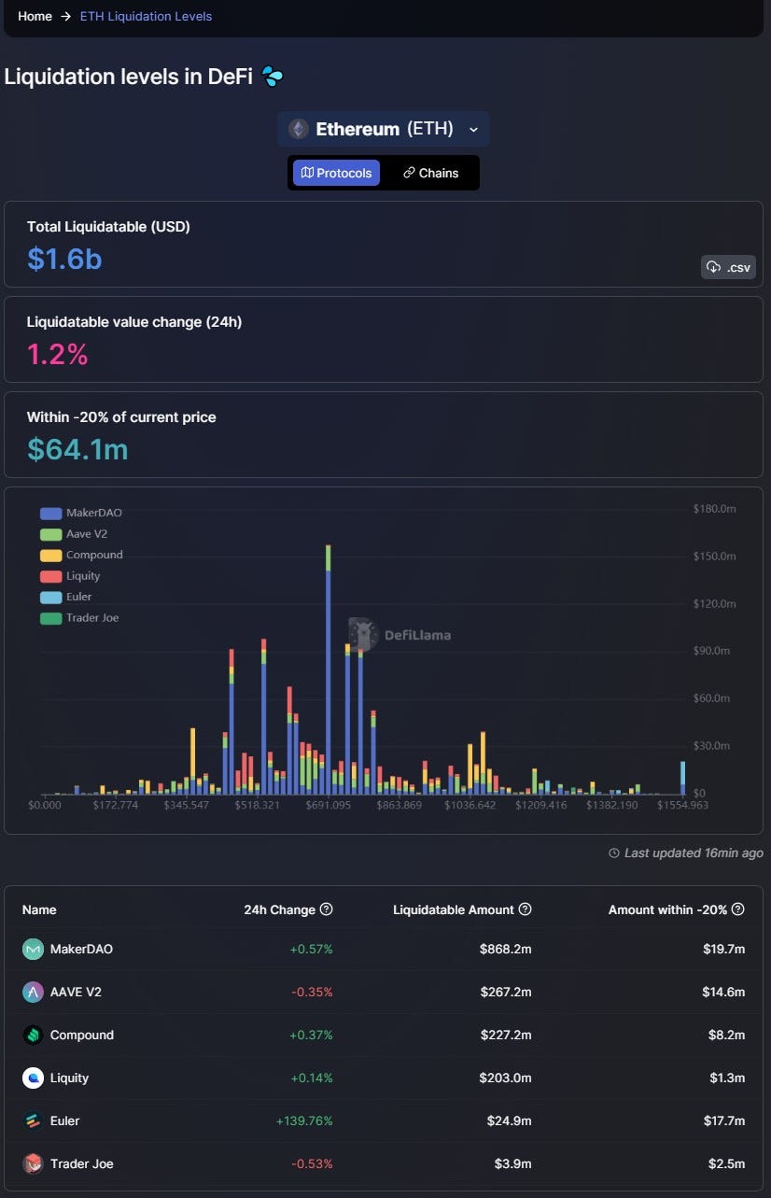Click the tallest chart bar near $691
Image resolution: width=771 pixels, height=1198 pixels.
(328, 669)
